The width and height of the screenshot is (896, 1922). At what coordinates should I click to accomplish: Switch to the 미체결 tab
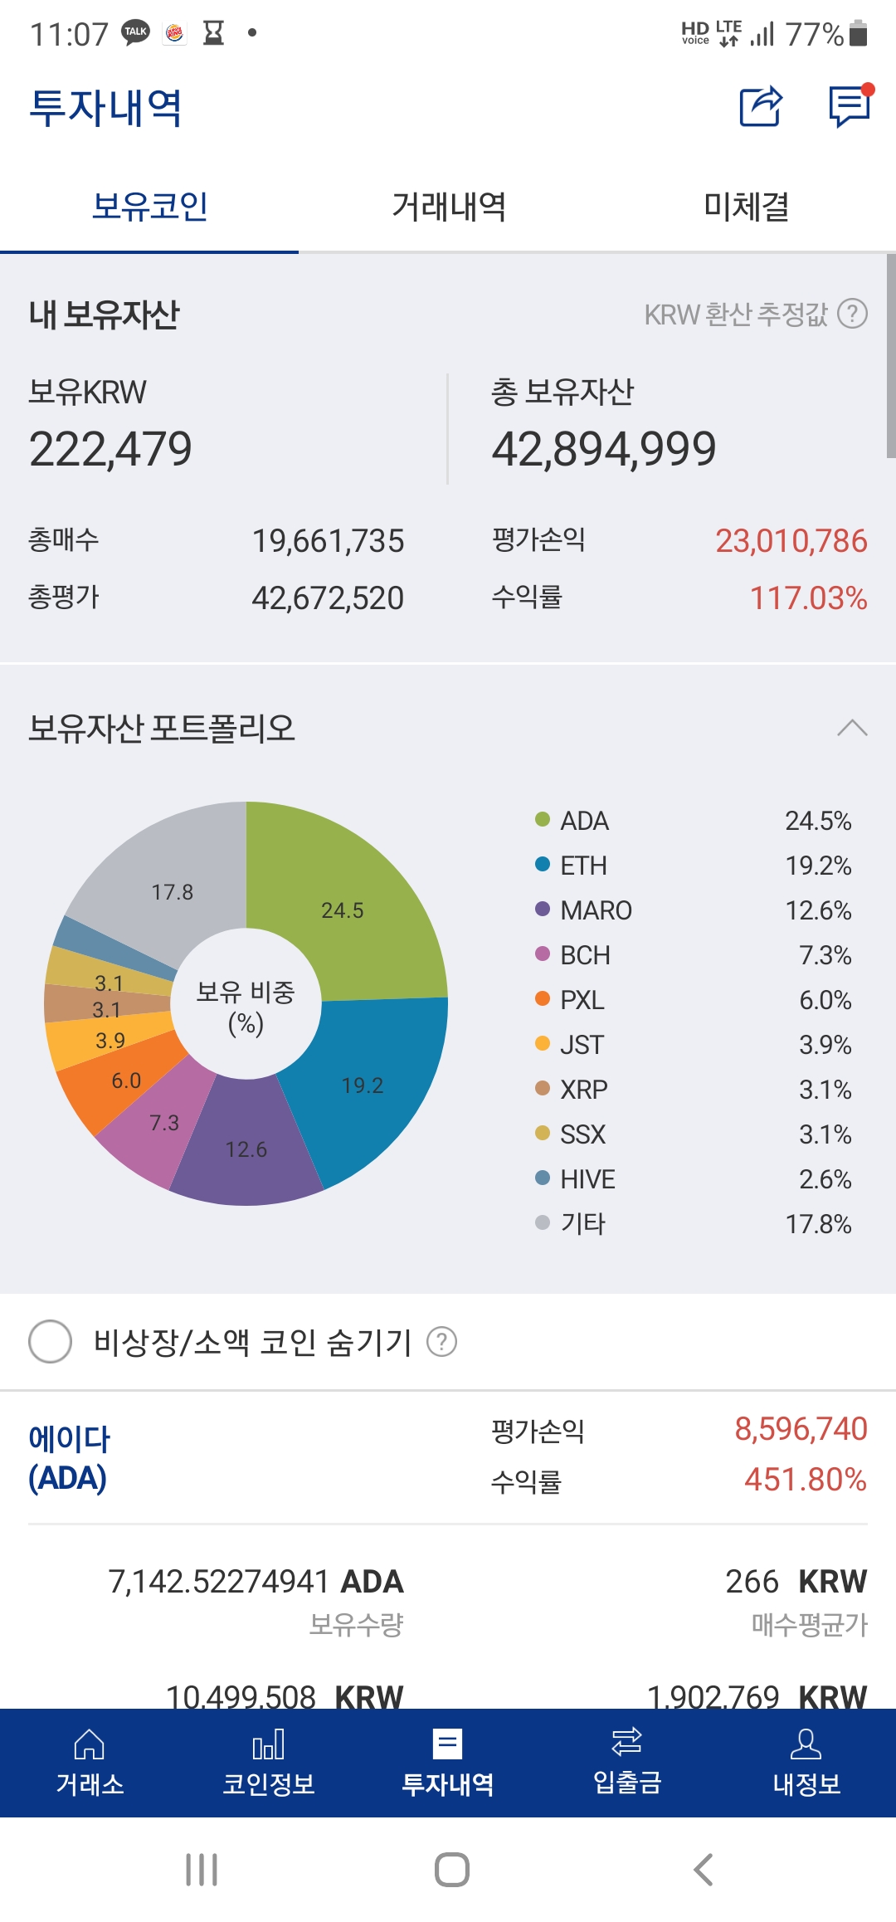pyautogui.click(x=746, y=207)
